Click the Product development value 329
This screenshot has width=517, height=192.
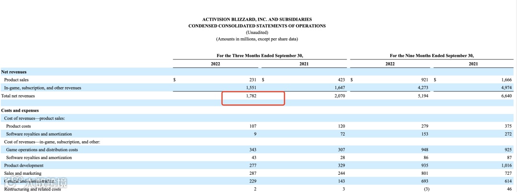click(x=341, y=165)
